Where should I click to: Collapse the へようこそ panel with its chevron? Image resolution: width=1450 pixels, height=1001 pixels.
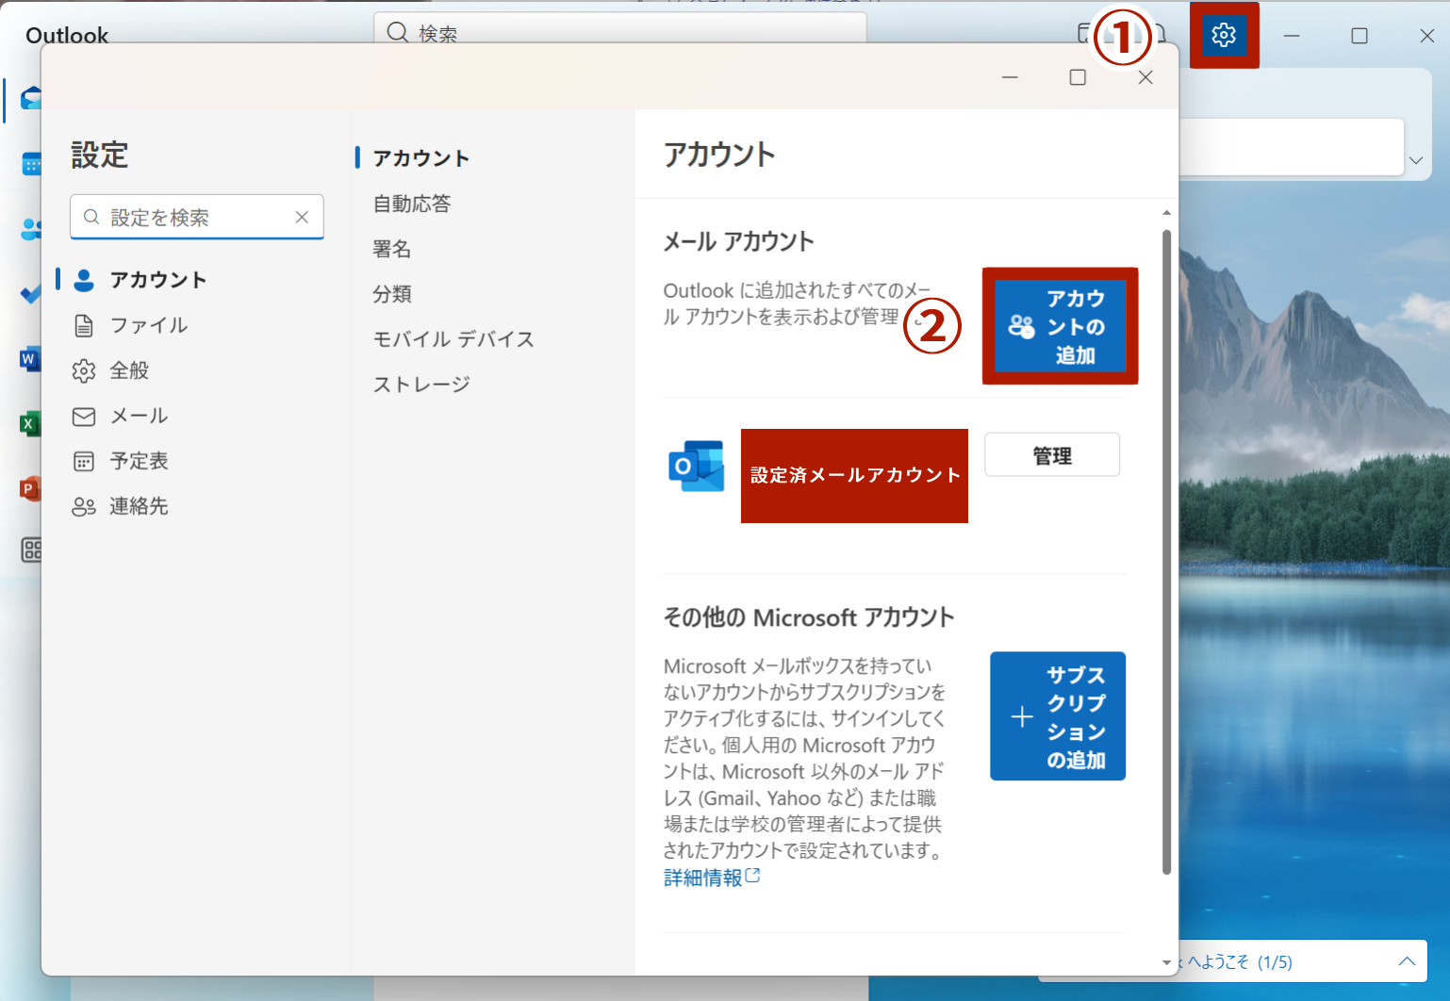pos(1404,961)
